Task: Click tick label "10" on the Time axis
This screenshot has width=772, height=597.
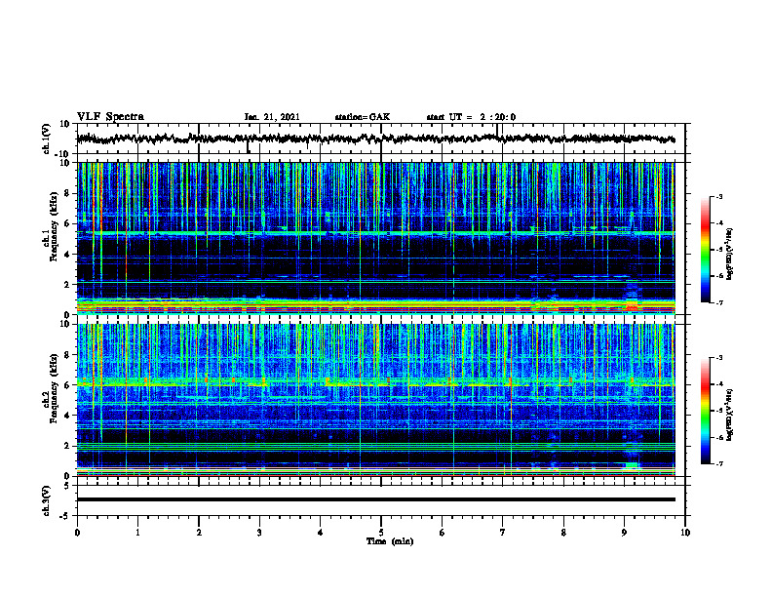Action: pyautogui.click(x=685, y=533)
